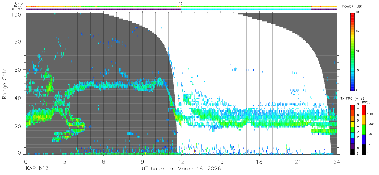Click 'UT hours on March 18, 2026' label
Screen dimensions: 379x175
(181, 169)
